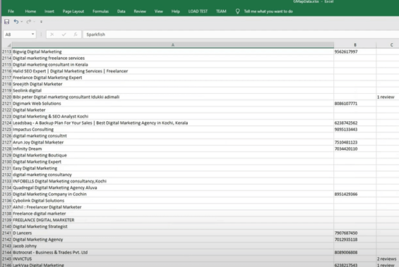The width and height of the screenshot is (399, 267).
Task: Open the TEAM ribbon tab
Action: coord(221,11)
